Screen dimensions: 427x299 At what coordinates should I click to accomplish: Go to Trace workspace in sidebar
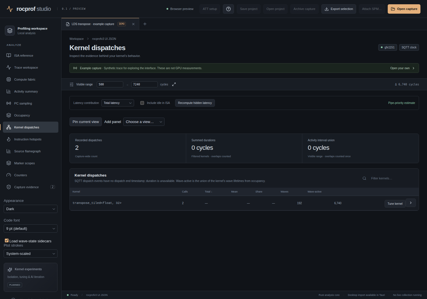coord(31,67)
